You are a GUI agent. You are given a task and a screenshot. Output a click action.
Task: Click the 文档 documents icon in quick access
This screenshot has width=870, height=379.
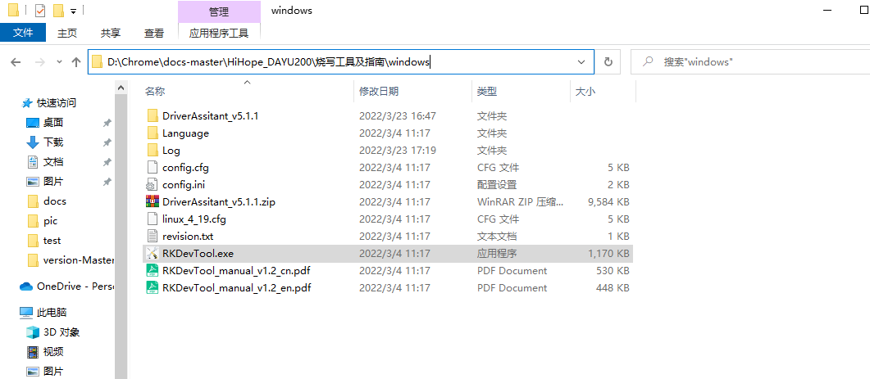tap(33, 162)
